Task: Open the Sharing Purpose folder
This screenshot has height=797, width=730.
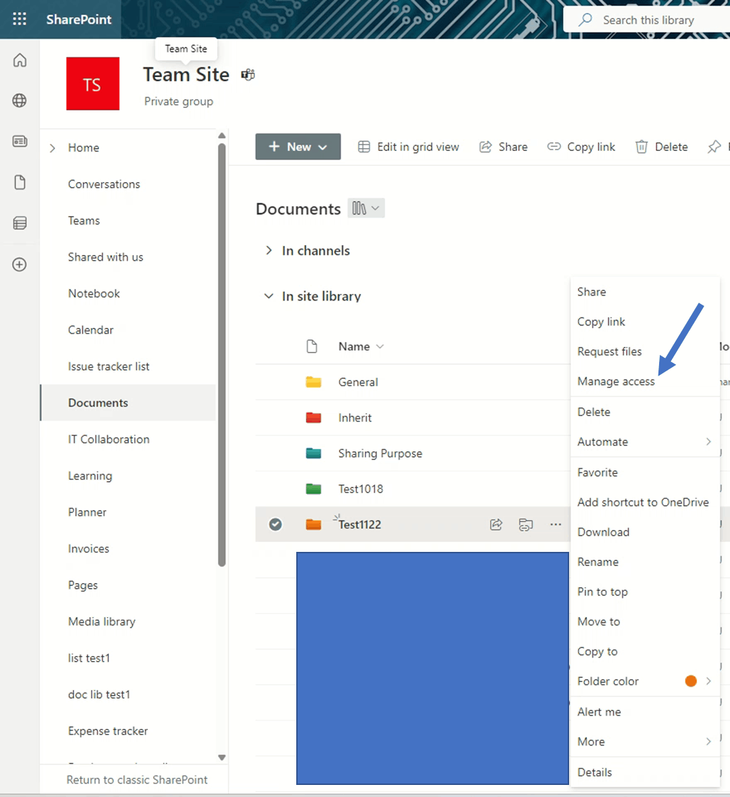Action: [381, 453]
